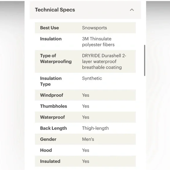Click the Insulation Type label

51,81
